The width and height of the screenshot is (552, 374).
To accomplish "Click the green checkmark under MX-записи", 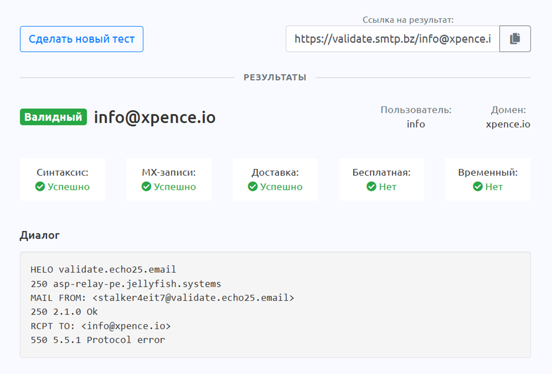I will (x=146, y=187).
